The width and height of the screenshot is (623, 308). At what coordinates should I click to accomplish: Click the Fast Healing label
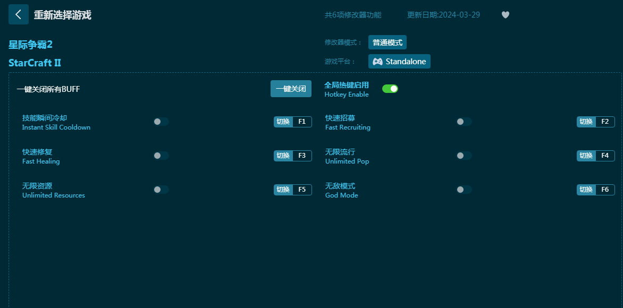(41, 161)
